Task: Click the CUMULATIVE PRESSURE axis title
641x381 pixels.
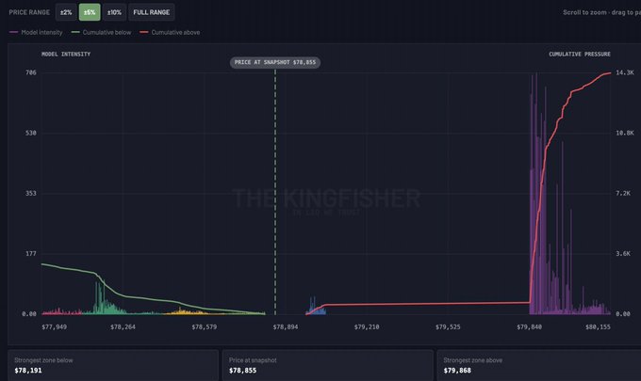Action: tap(580, 54)
